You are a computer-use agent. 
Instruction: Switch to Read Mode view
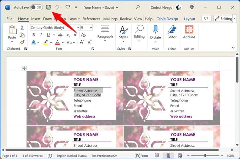[157, 156]
